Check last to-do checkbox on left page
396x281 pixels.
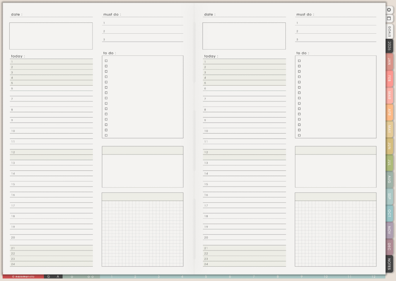106,135
